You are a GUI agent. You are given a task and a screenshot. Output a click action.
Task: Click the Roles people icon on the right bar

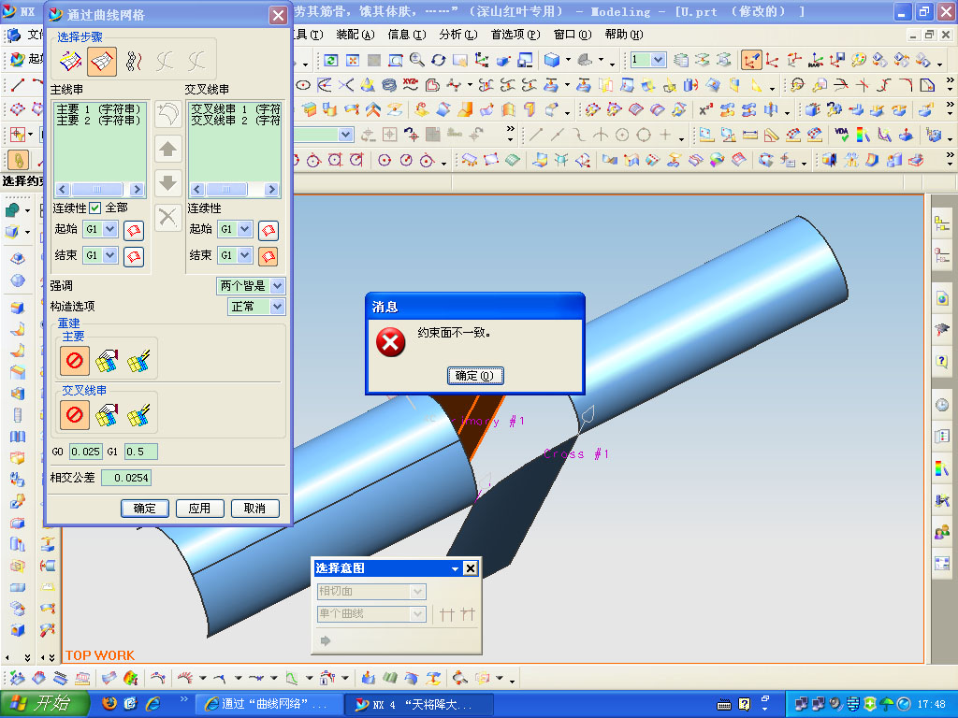point(942,532)
